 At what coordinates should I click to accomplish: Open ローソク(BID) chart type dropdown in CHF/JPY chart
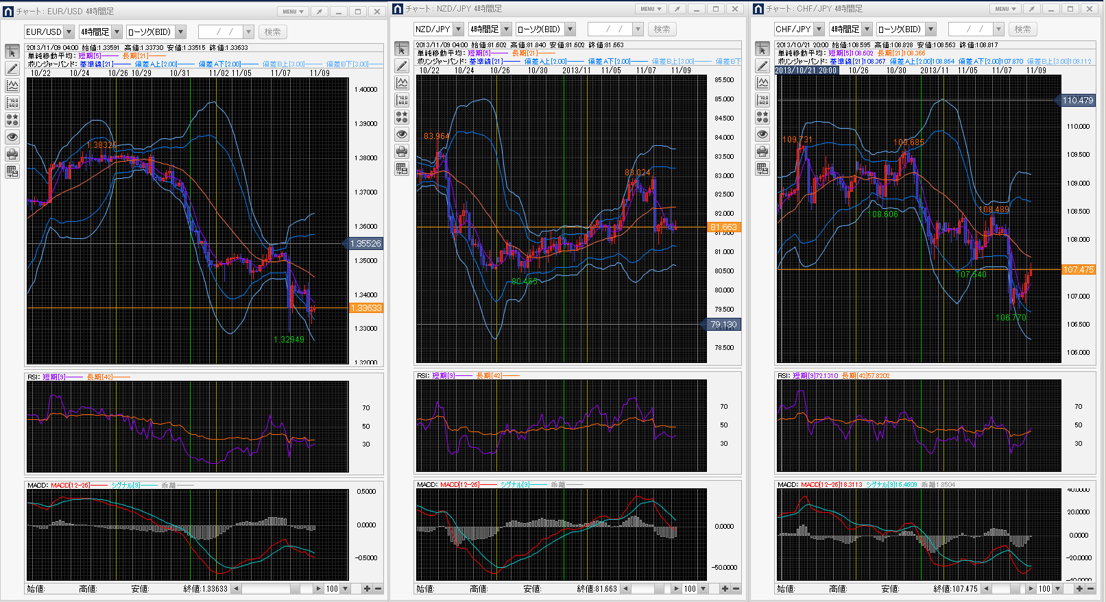point(930,29)
